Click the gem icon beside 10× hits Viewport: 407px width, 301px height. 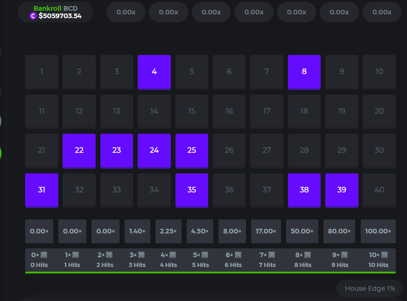(385, 255)
